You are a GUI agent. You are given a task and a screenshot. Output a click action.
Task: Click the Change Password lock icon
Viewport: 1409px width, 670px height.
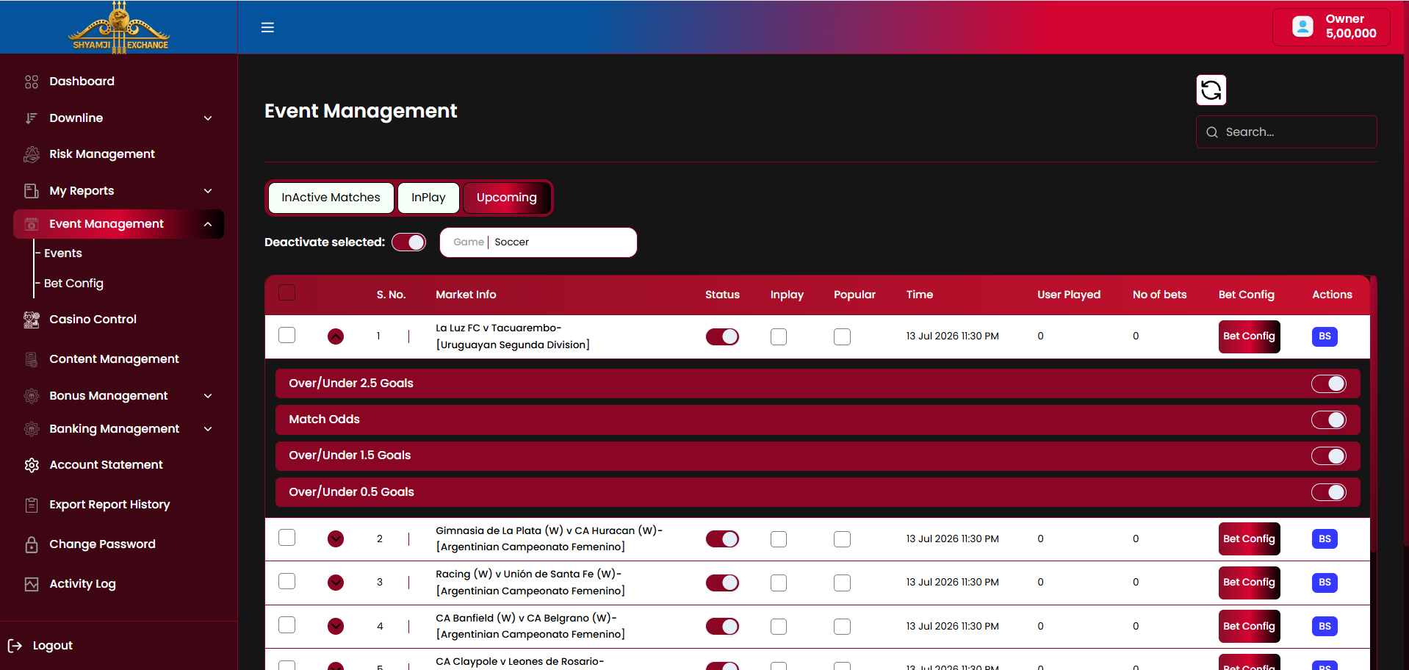coord(32,544)
